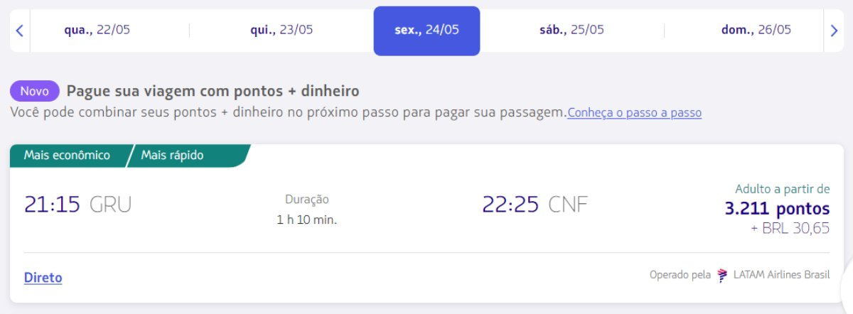This screenshot has width=853, height=314.
Task: Click the 22:25 CNF arrival time
Action: pyautogui.click(x=535, y=205)
